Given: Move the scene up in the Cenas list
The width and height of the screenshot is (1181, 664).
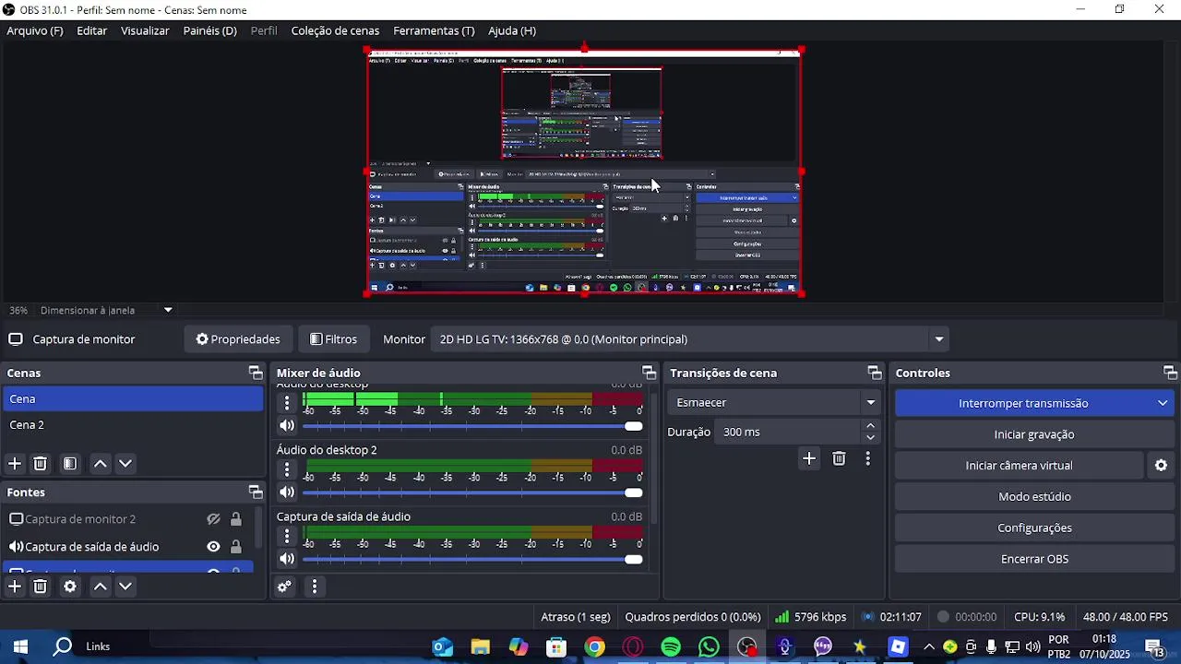Looking at the screenshot, I should pyautogui.click(x=101, y=463).
